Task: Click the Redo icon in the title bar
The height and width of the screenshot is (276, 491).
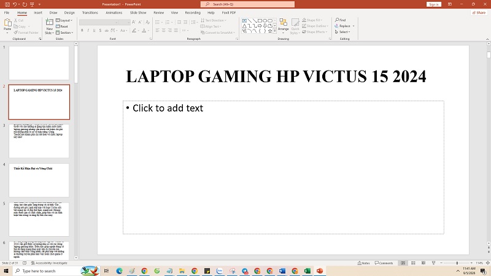Action: [25, 4]
